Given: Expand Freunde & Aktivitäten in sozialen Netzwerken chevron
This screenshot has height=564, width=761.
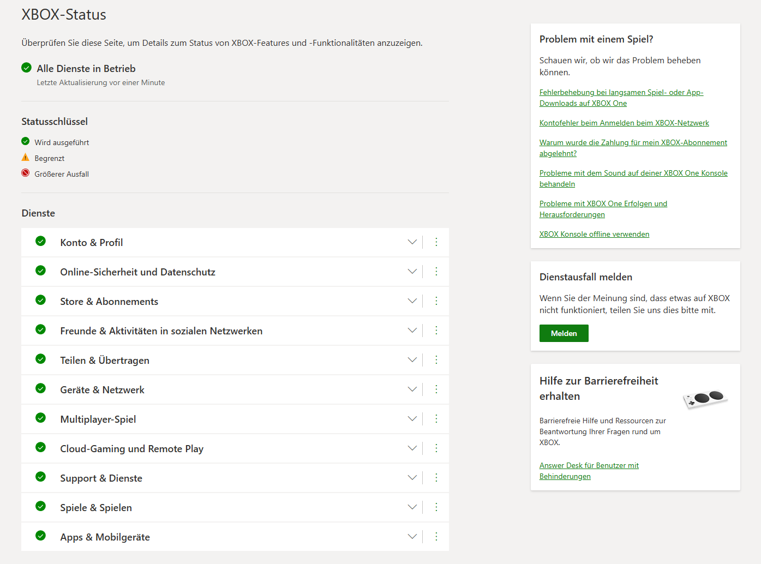Looking at the screenshot, I should tap(412, 331).
